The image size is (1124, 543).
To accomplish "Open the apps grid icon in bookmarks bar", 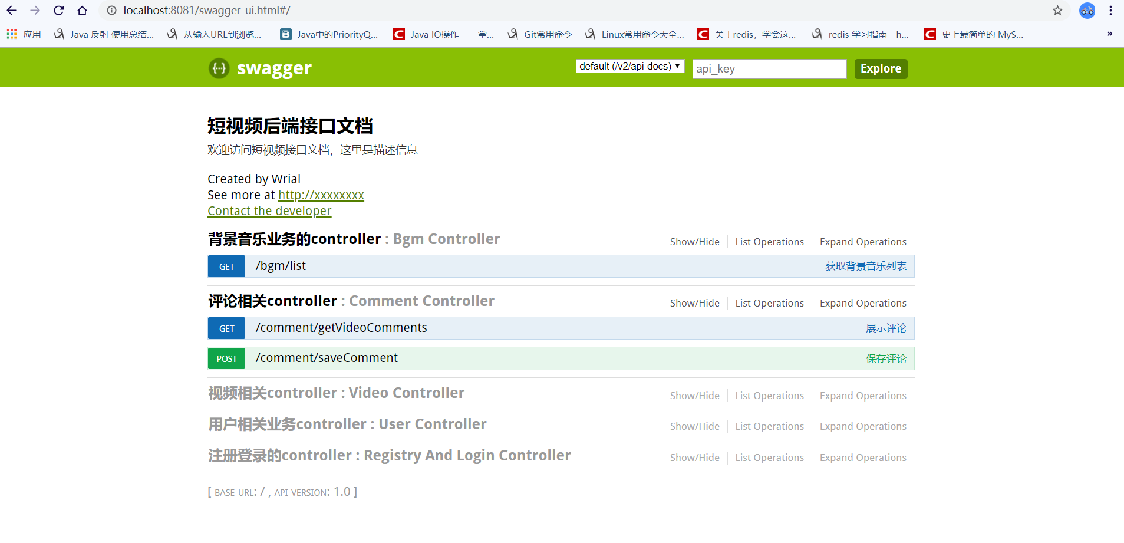I will (x=12, y=34).
